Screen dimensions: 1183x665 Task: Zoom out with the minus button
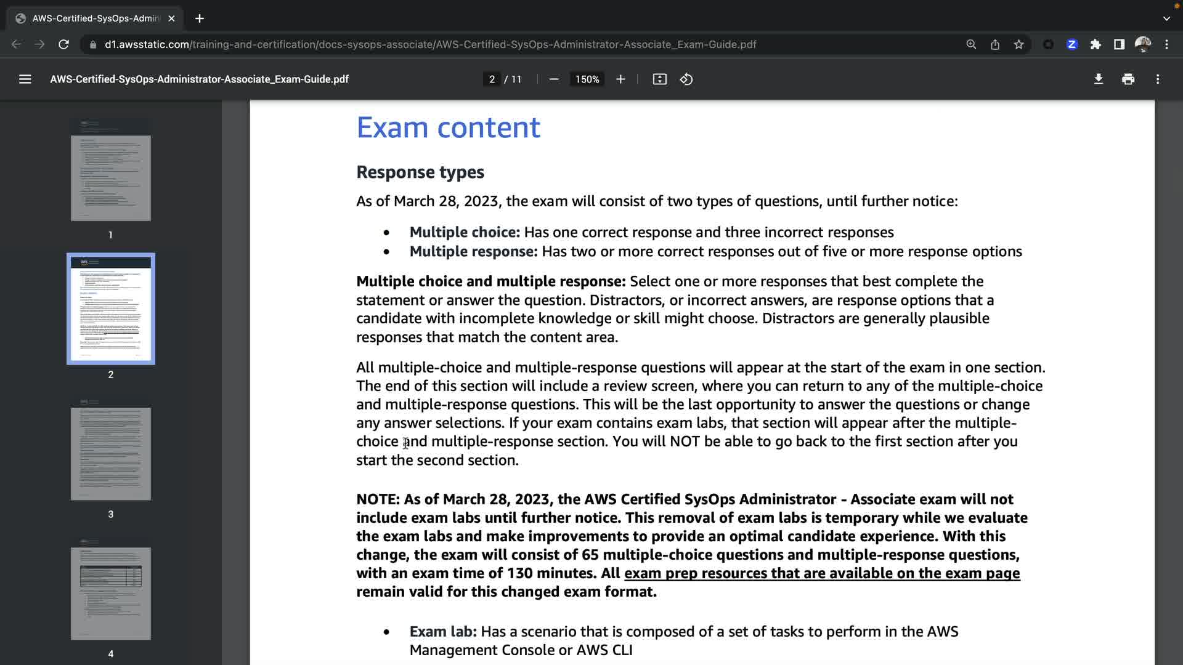tap(553, 79)
